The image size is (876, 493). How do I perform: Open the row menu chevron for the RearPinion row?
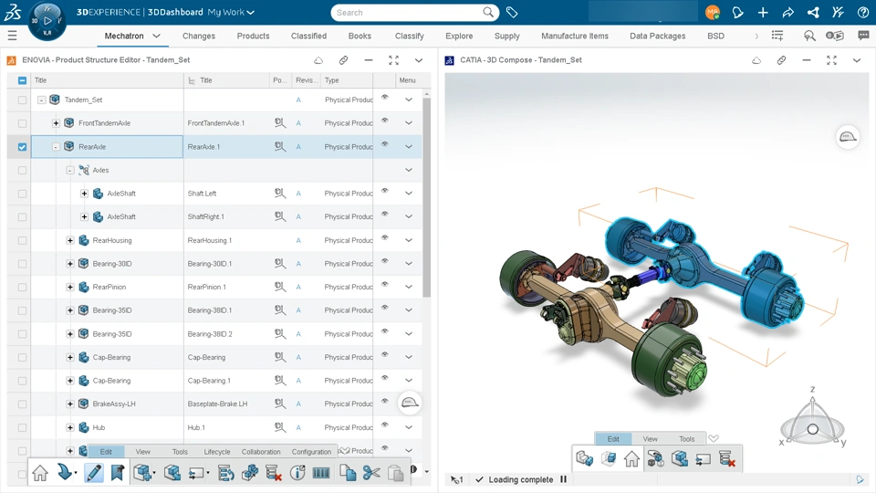(x=409, y=287)
